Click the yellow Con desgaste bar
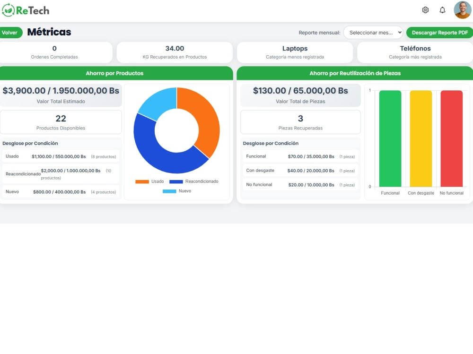This screenshot has width=473, height=354. coord(421,138)
